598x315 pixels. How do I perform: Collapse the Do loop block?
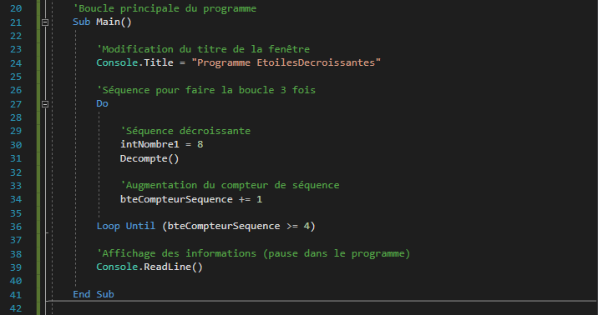(x=45, y=104)
